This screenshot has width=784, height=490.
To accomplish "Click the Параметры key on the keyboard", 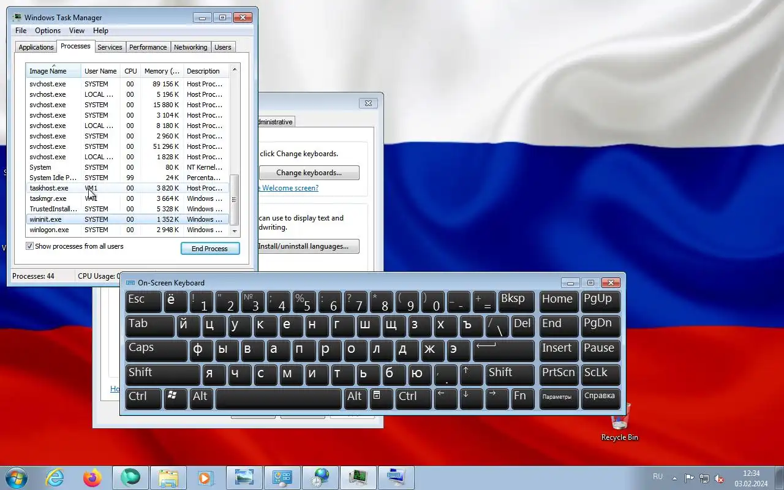I will pyautogui.click(x=559, y=399).
